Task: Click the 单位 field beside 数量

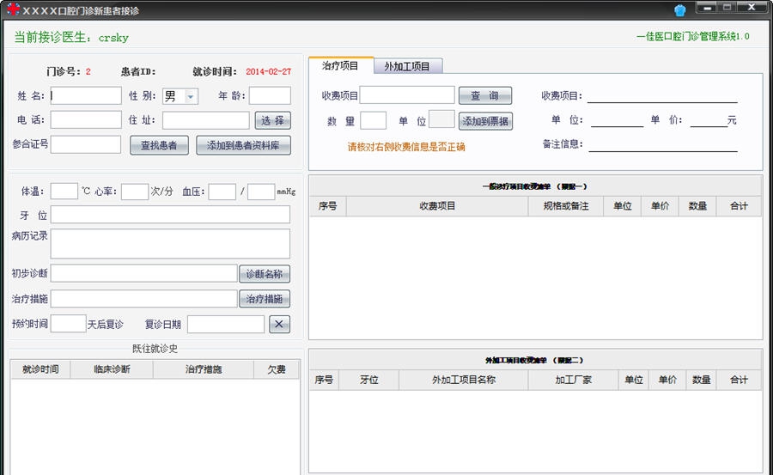Action: (x=441, y=119)
